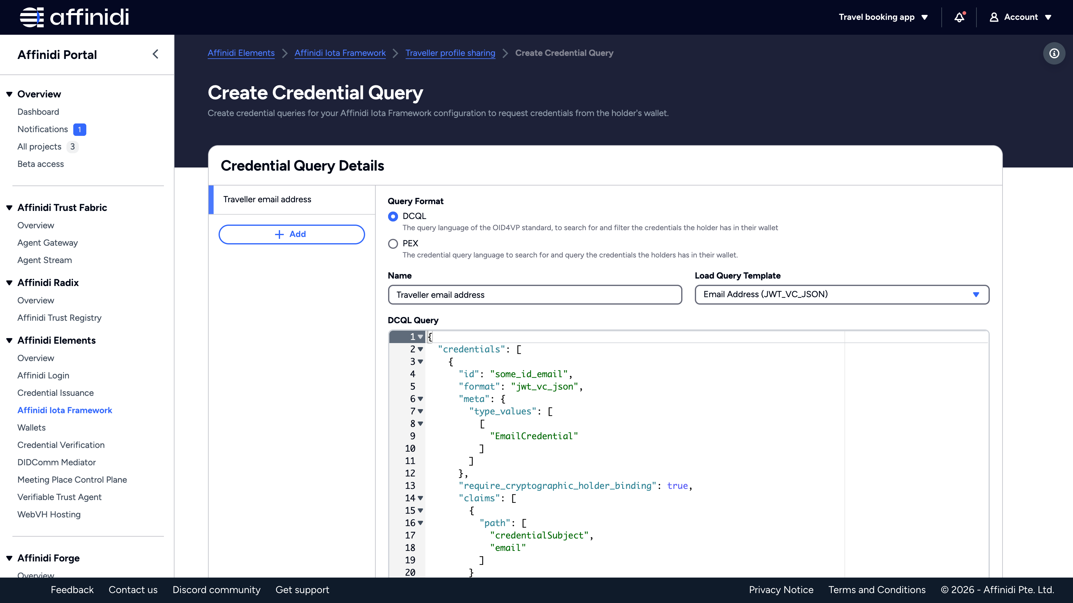The width and height of the screenshot is (1073, 603).
Task: Open the Load Query Template dropdown
Action: pos(842,295)
